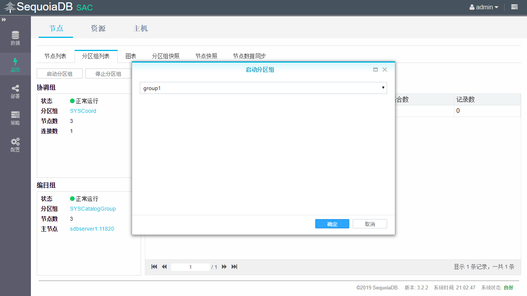Open the 数据 (Data) panel in the sidebar

click(15, 38)
